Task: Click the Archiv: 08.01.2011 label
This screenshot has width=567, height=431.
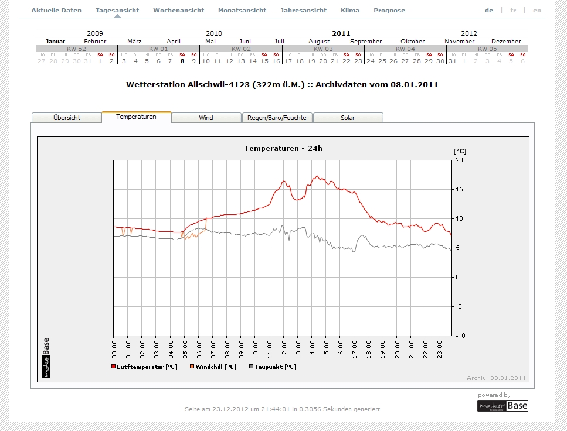Action: coord(496,378)
